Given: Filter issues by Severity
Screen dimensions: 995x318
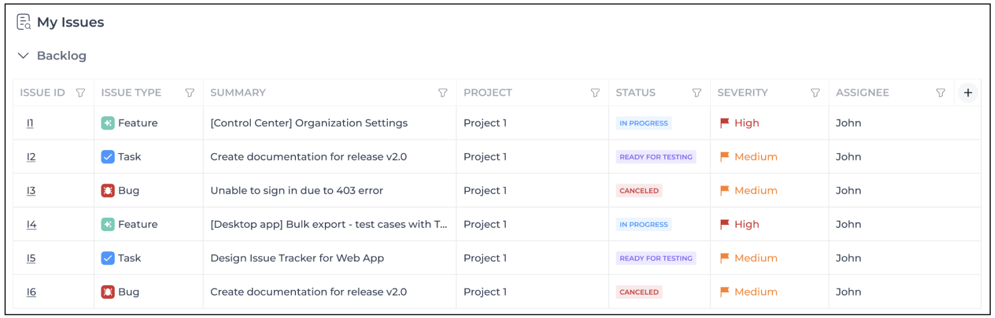Looking at the screenshot, I should (x=815, y=93).
